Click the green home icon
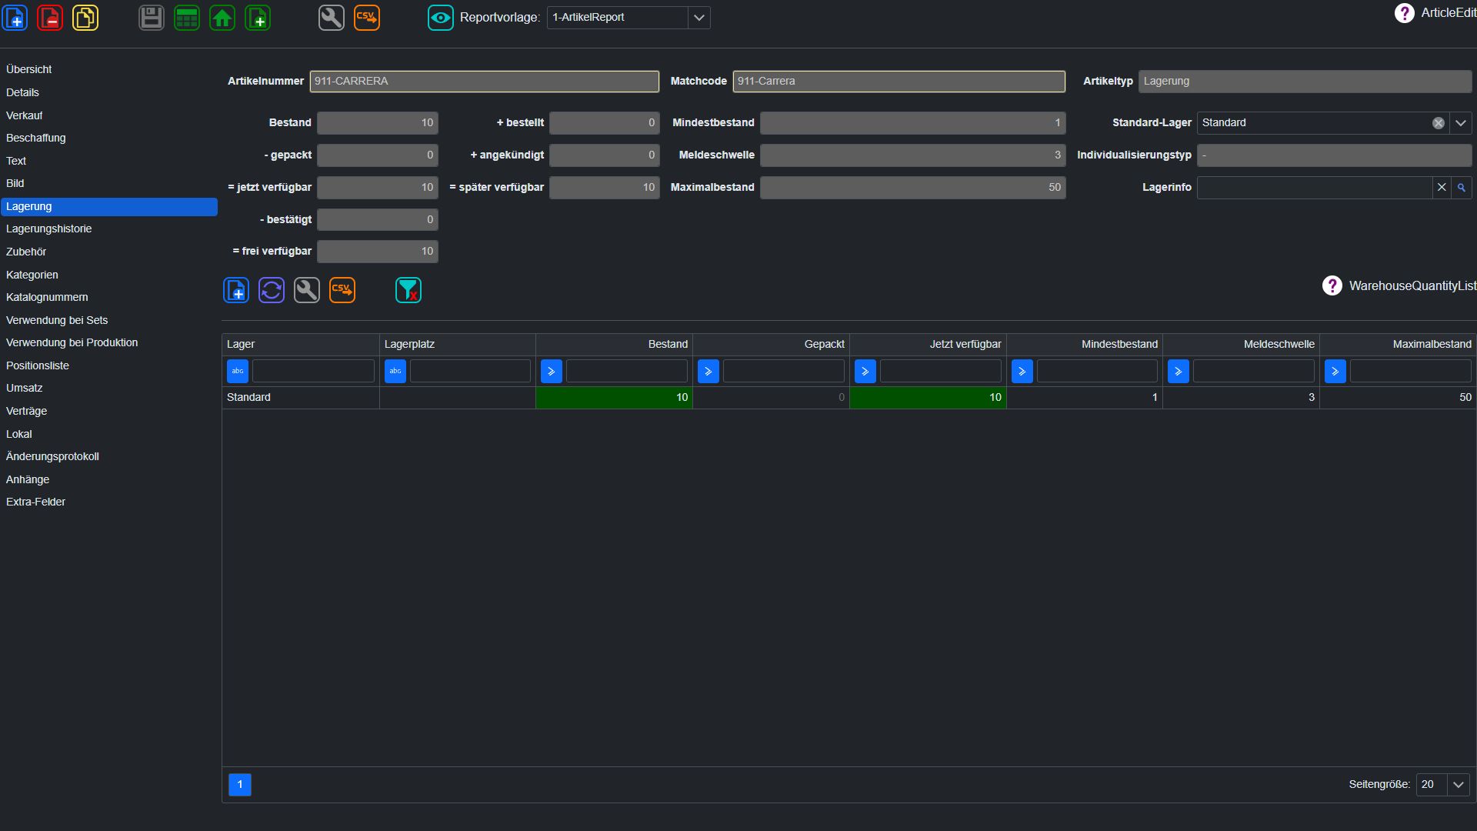This screenshot has width=1477, height=831. [222, 17]
